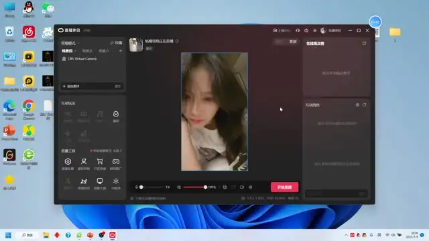Click the taskbar search box
Screen dimensions: 429x241
click(27, 235)
